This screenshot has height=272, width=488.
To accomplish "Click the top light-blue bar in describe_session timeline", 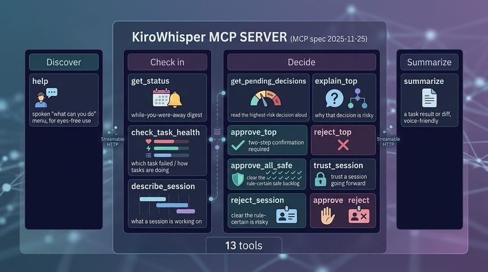I will tap(153, 199).
